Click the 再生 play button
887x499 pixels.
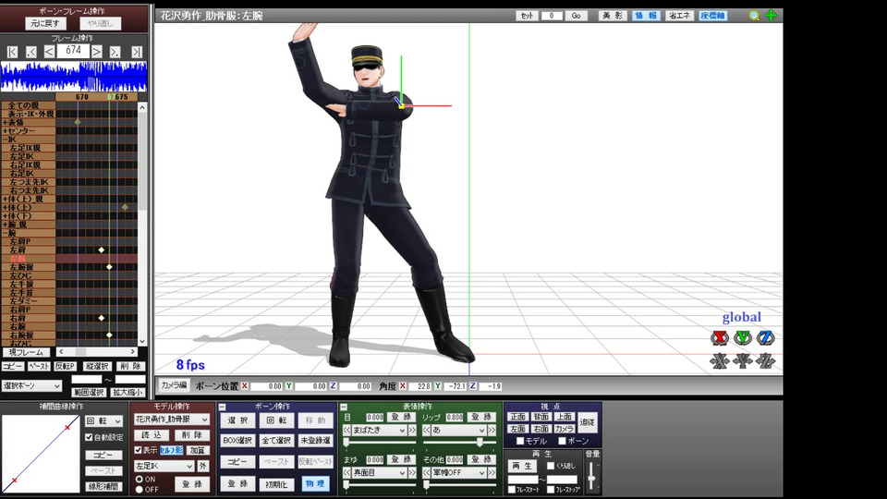pos(522,466)
